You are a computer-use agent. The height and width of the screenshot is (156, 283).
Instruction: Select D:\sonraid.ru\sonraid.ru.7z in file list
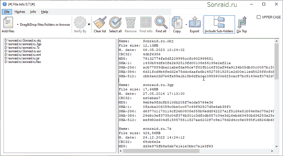[x=22, y=48]
